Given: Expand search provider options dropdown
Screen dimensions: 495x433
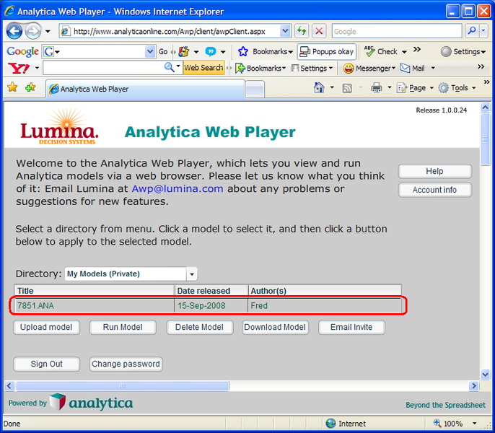Looking at the screenshot, I should (483, 31).
